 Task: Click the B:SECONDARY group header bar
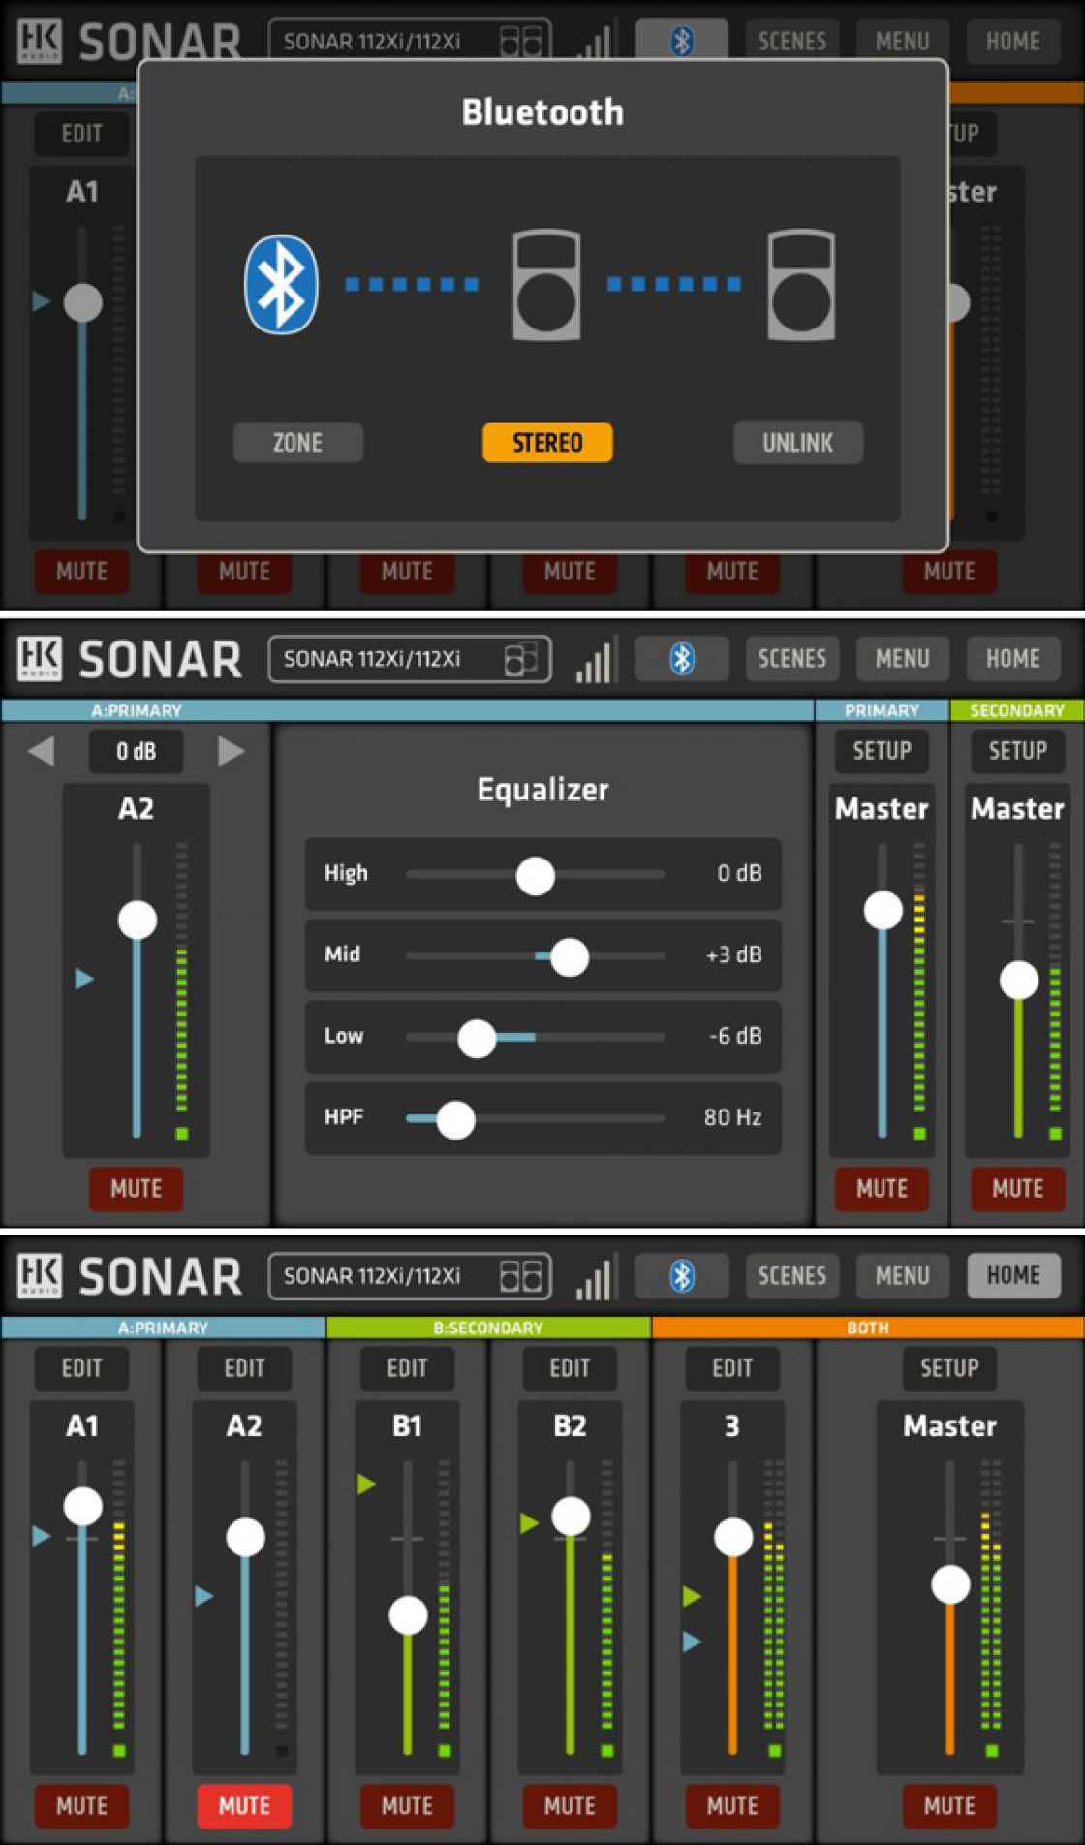tap(488, 1328)
